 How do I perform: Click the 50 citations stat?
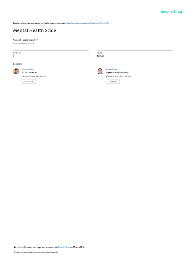point(41,76)
